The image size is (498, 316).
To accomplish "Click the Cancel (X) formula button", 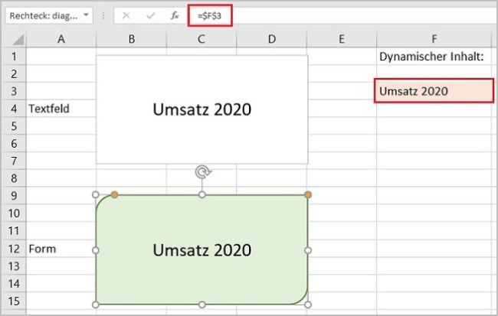I will click(126, 15).
